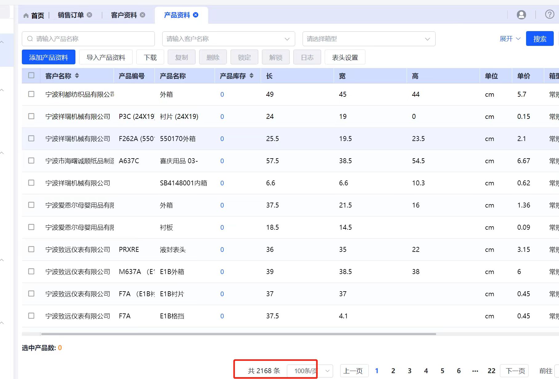
Task: Go to page 2
Action: point(393,371)
